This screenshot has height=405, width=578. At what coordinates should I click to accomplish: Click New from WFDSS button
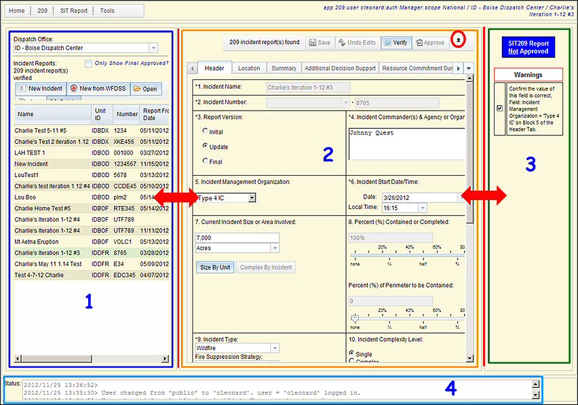[98, 88]
